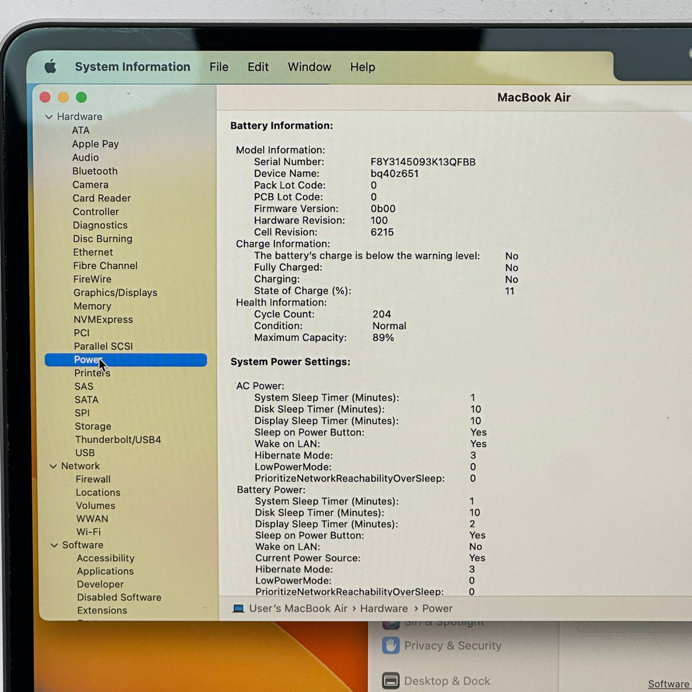
Task: Select Memory in the sidebar
Action: click(92, 306)
